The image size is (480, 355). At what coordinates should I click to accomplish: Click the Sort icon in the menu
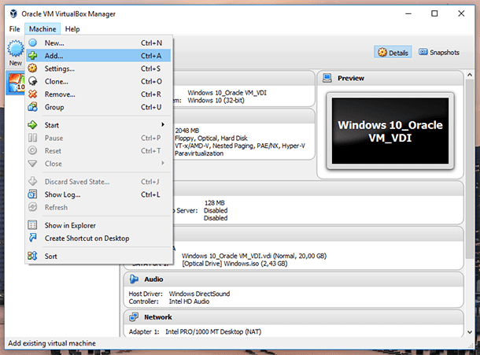tap(32, 256)
